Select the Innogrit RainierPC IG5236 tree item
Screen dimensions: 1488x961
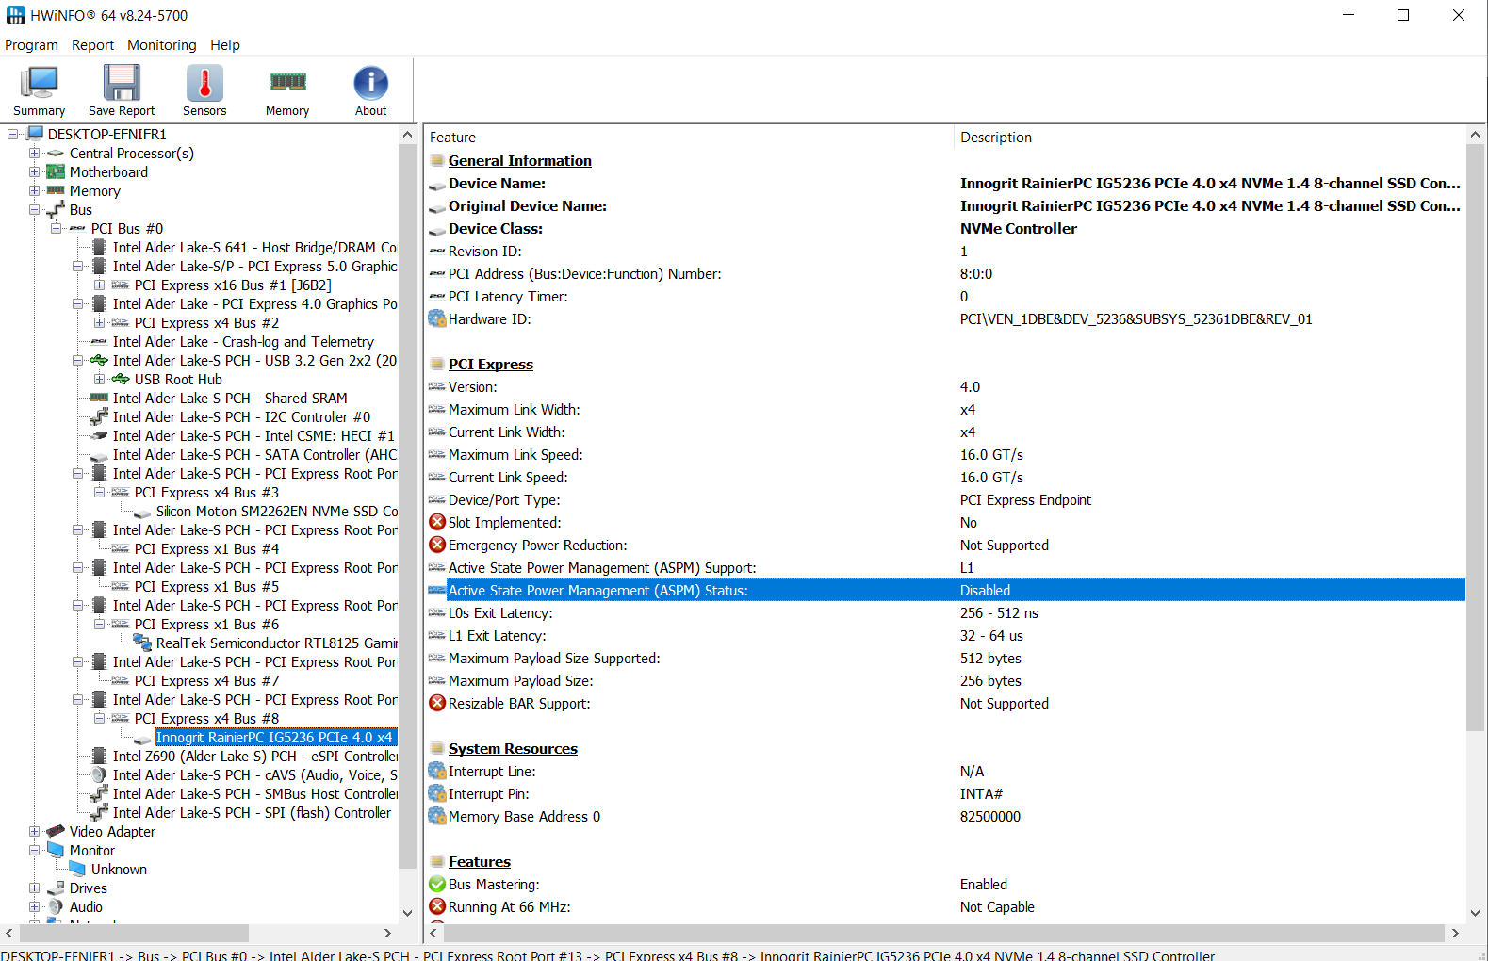pyautogui.click(x=274, y=737)
